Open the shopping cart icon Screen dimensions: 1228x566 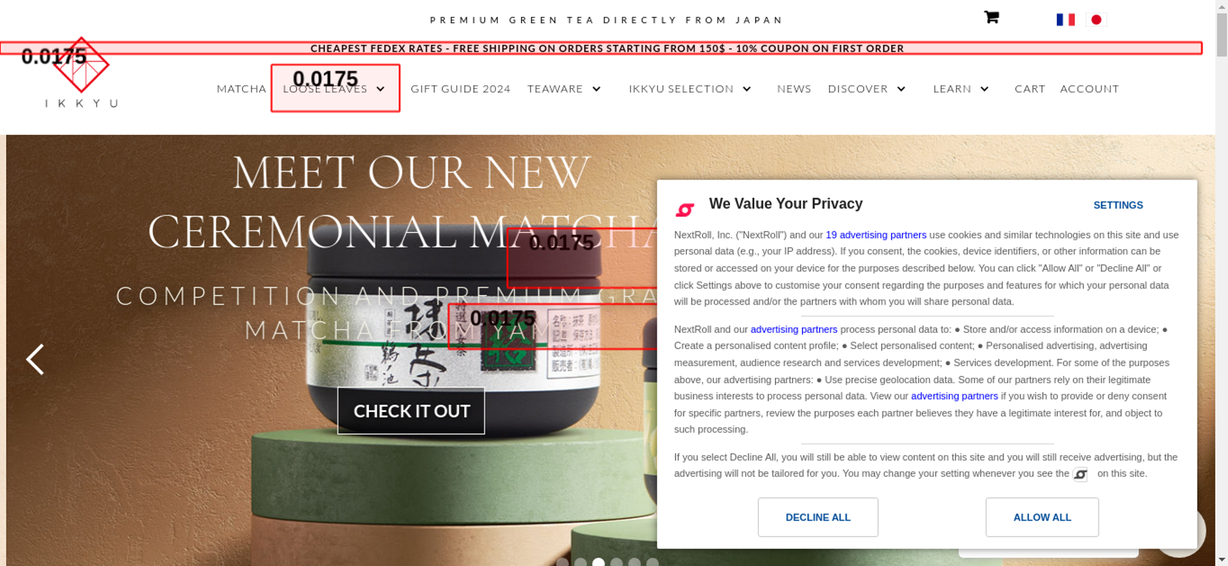tap(991, 17)
